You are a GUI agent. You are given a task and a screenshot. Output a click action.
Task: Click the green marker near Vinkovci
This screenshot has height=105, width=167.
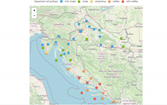(x=123, y=46)
